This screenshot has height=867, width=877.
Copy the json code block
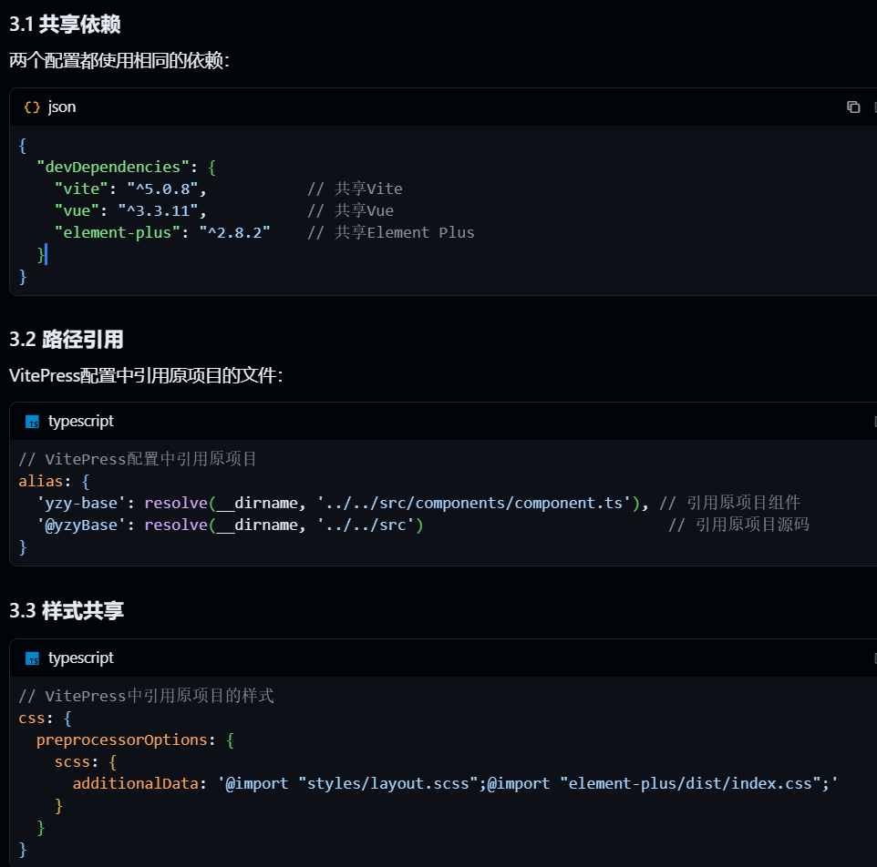pos(853,107)
